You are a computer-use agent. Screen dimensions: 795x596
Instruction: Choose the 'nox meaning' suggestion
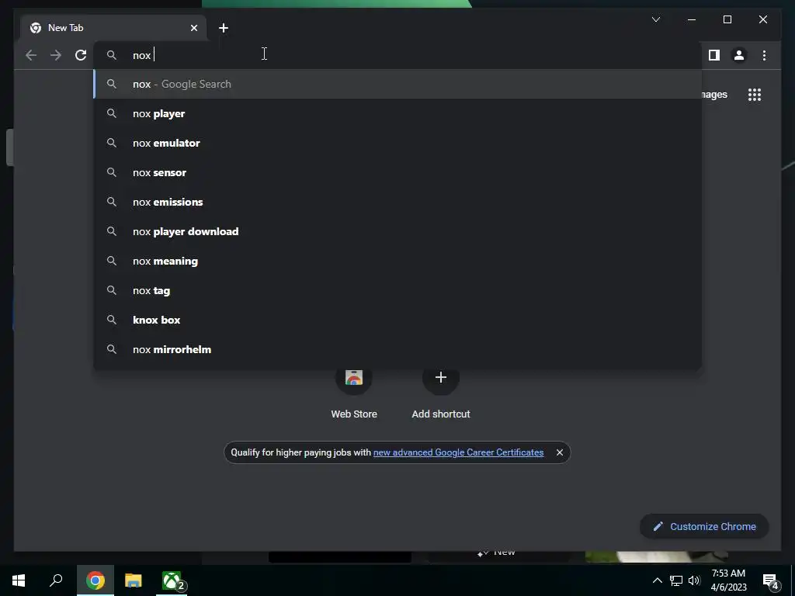(397, 261)
